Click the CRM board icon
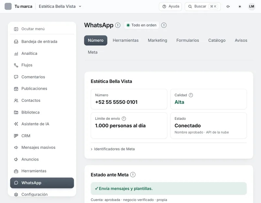The height and width of the screenshot is (203, 261). (x=16, y=136)
